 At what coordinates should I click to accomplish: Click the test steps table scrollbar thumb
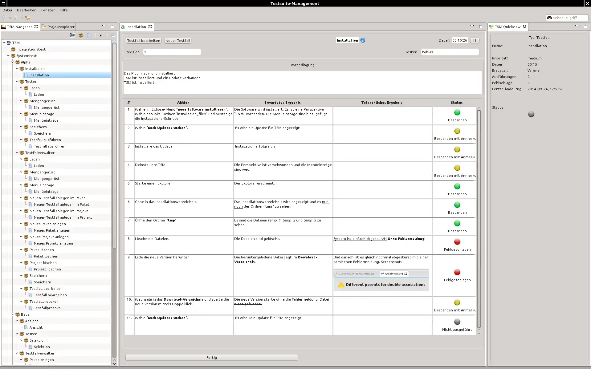pos(479,219)
